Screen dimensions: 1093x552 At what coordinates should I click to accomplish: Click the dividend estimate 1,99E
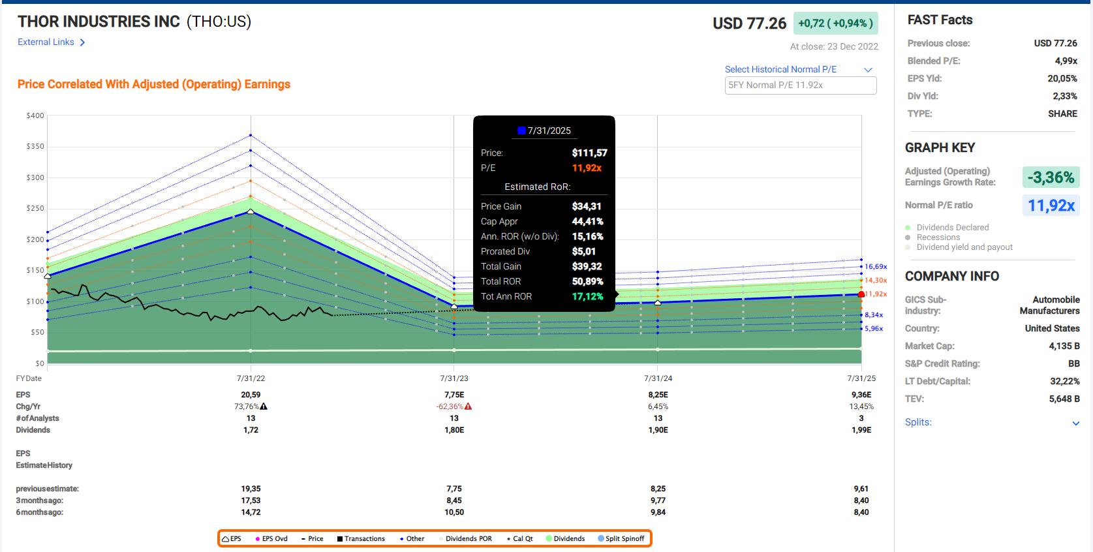coord(861,430)
